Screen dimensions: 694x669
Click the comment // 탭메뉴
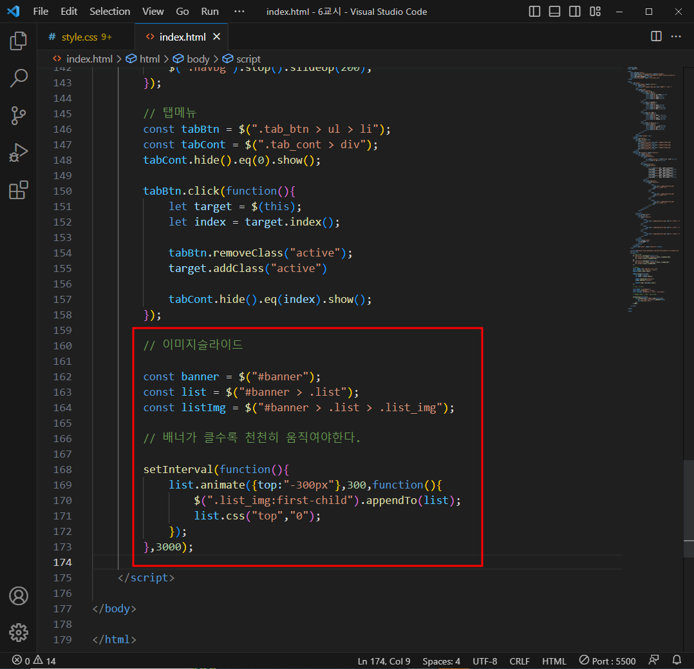170,113
